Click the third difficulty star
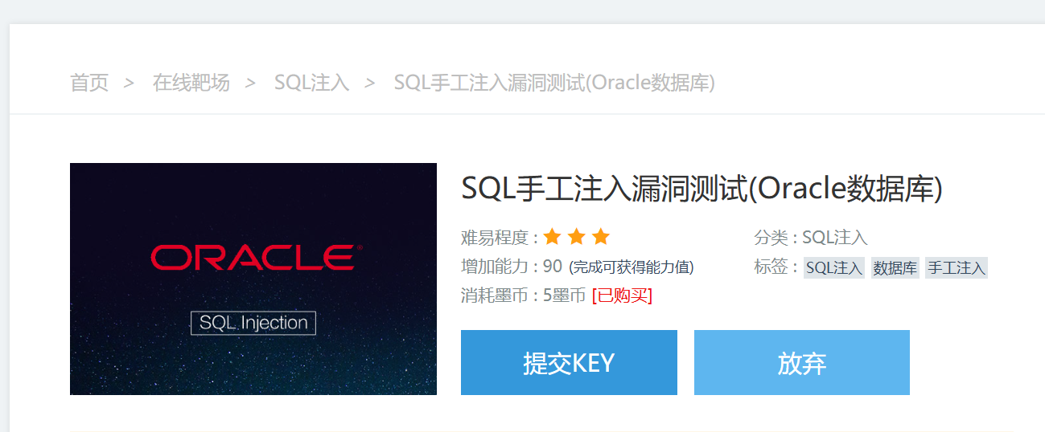Screen dimensions: 1045x432 click(601, 237)
